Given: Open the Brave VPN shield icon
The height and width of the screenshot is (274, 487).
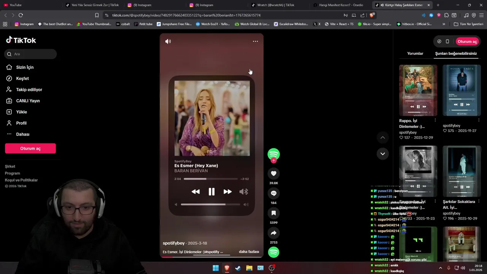Looking at the screenshot, I should click(x=474, y=15).
